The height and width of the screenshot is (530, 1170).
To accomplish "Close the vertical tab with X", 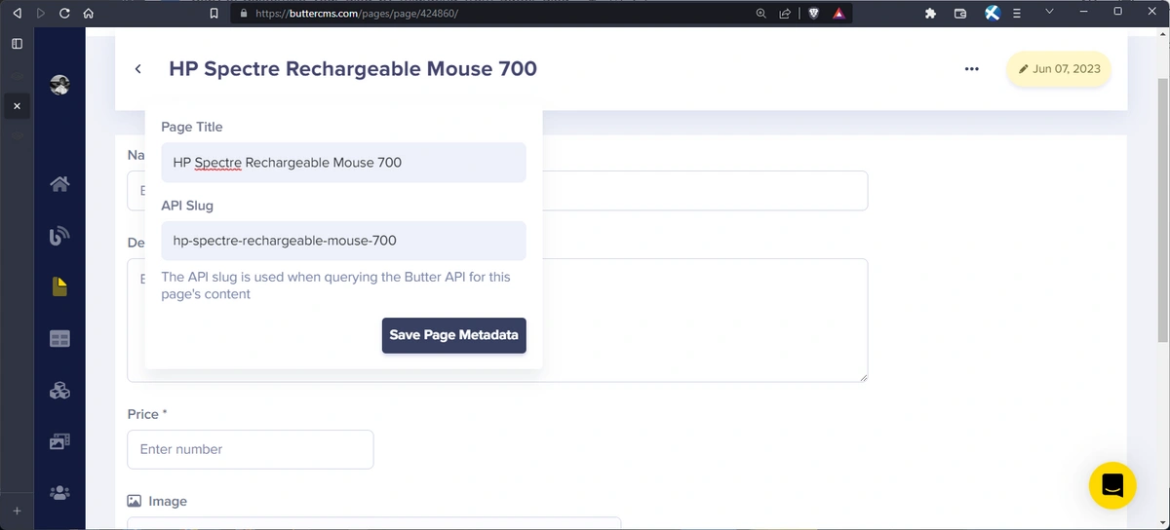I will pos(17,105).
